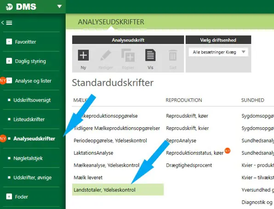Viewport: 274px width, 209px height.
Task: Select the highlighted Landstotaler, Ydelseskontrol row
Action: (x=118, y=190)
